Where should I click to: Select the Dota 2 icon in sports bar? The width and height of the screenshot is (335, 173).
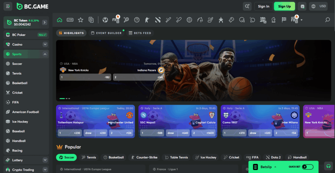[158, 20]
